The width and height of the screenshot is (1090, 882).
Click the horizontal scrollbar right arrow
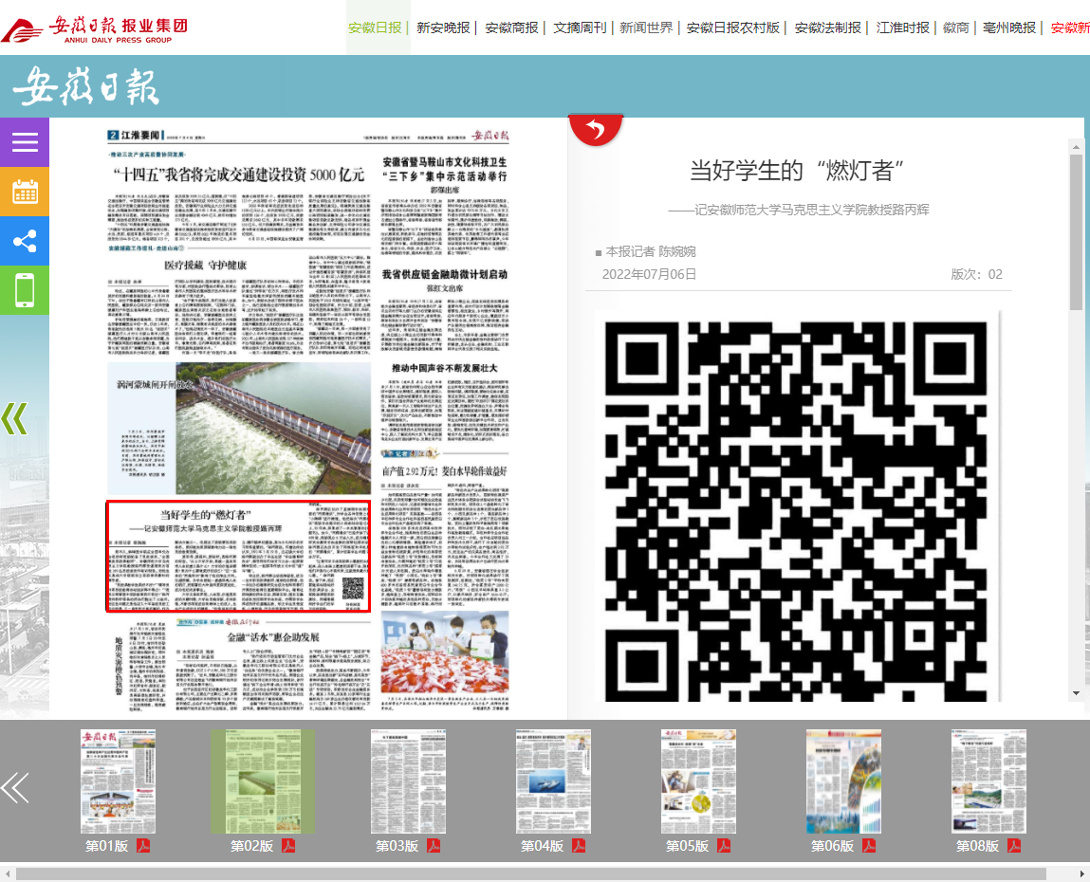click(1081, 873)
